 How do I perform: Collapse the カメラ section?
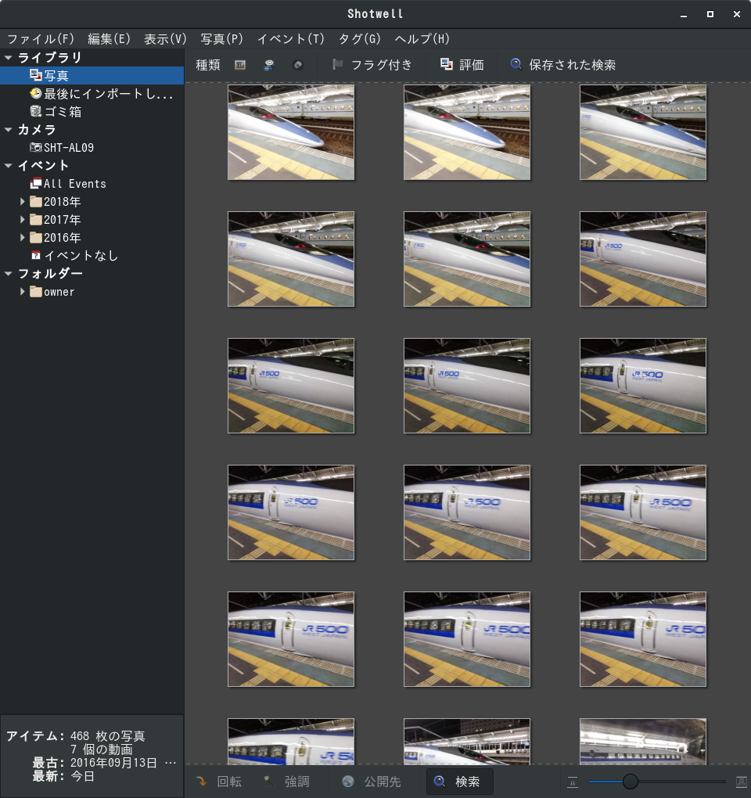(x=8, y=130)
